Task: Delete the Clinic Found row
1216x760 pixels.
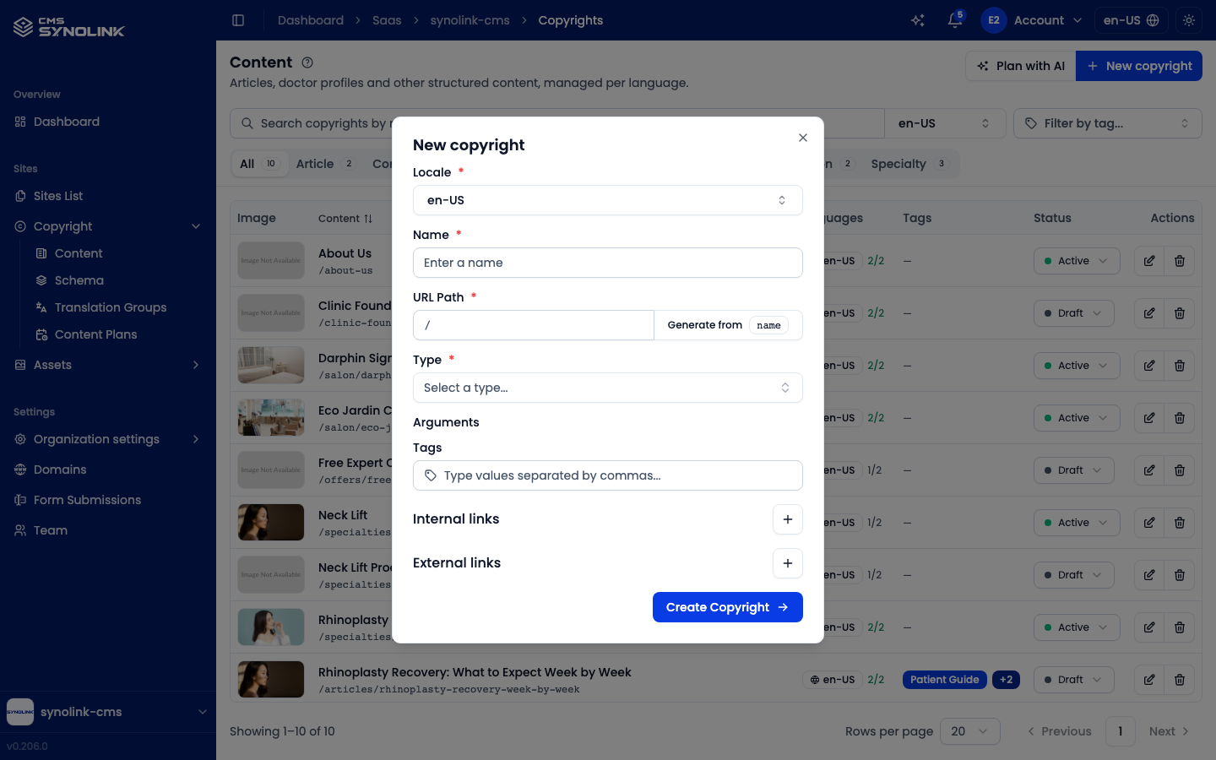Action: [x=1180, y=313]
